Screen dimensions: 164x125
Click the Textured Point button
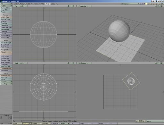click(x=6, y=60)
